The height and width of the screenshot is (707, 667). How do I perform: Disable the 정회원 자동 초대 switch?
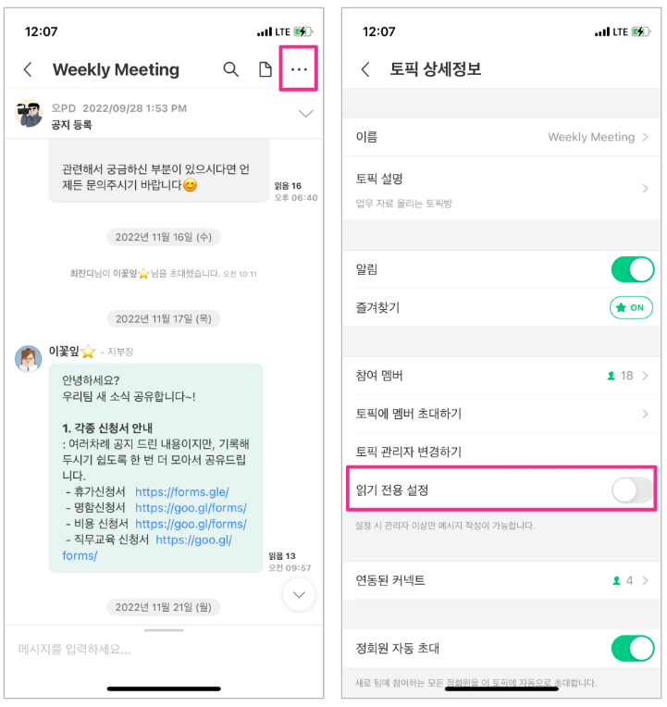click(632, 648)
